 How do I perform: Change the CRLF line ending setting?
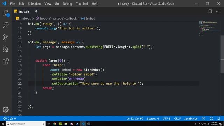coord(177,118)
